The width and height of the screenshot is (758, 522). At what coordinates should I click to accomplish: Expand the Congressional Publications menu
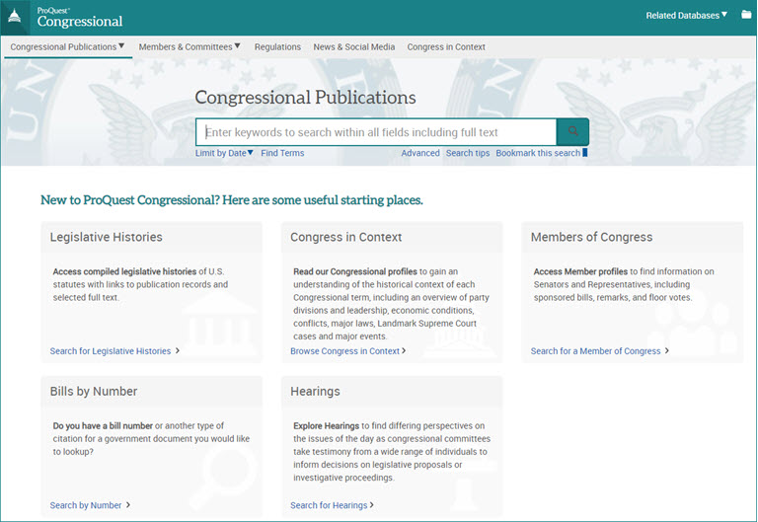coord(67,47)
